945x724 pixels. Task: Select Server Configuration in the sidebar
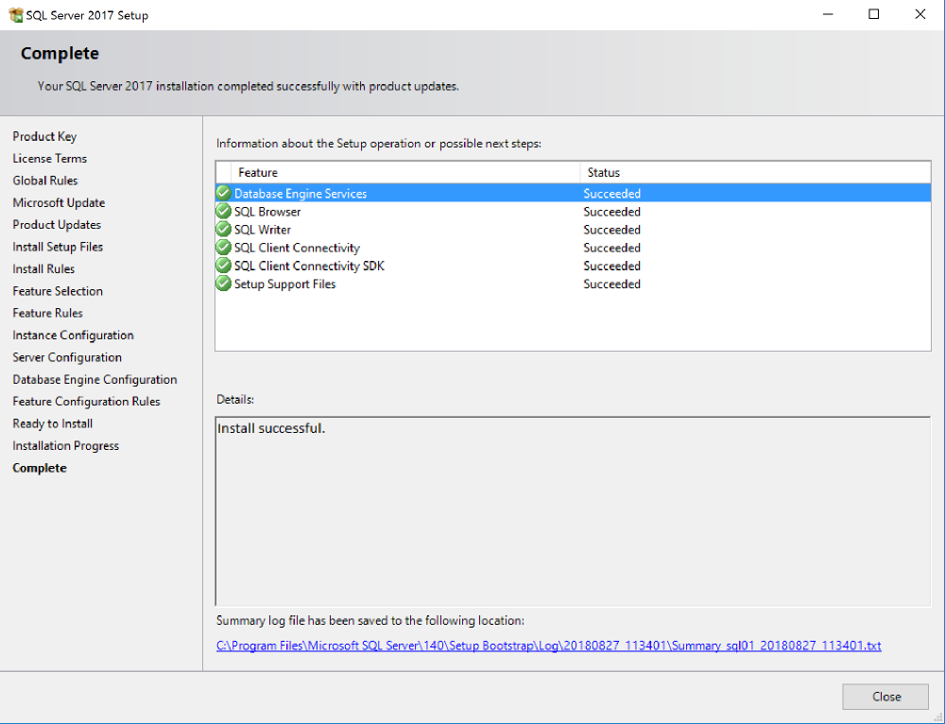click(67, 357)
